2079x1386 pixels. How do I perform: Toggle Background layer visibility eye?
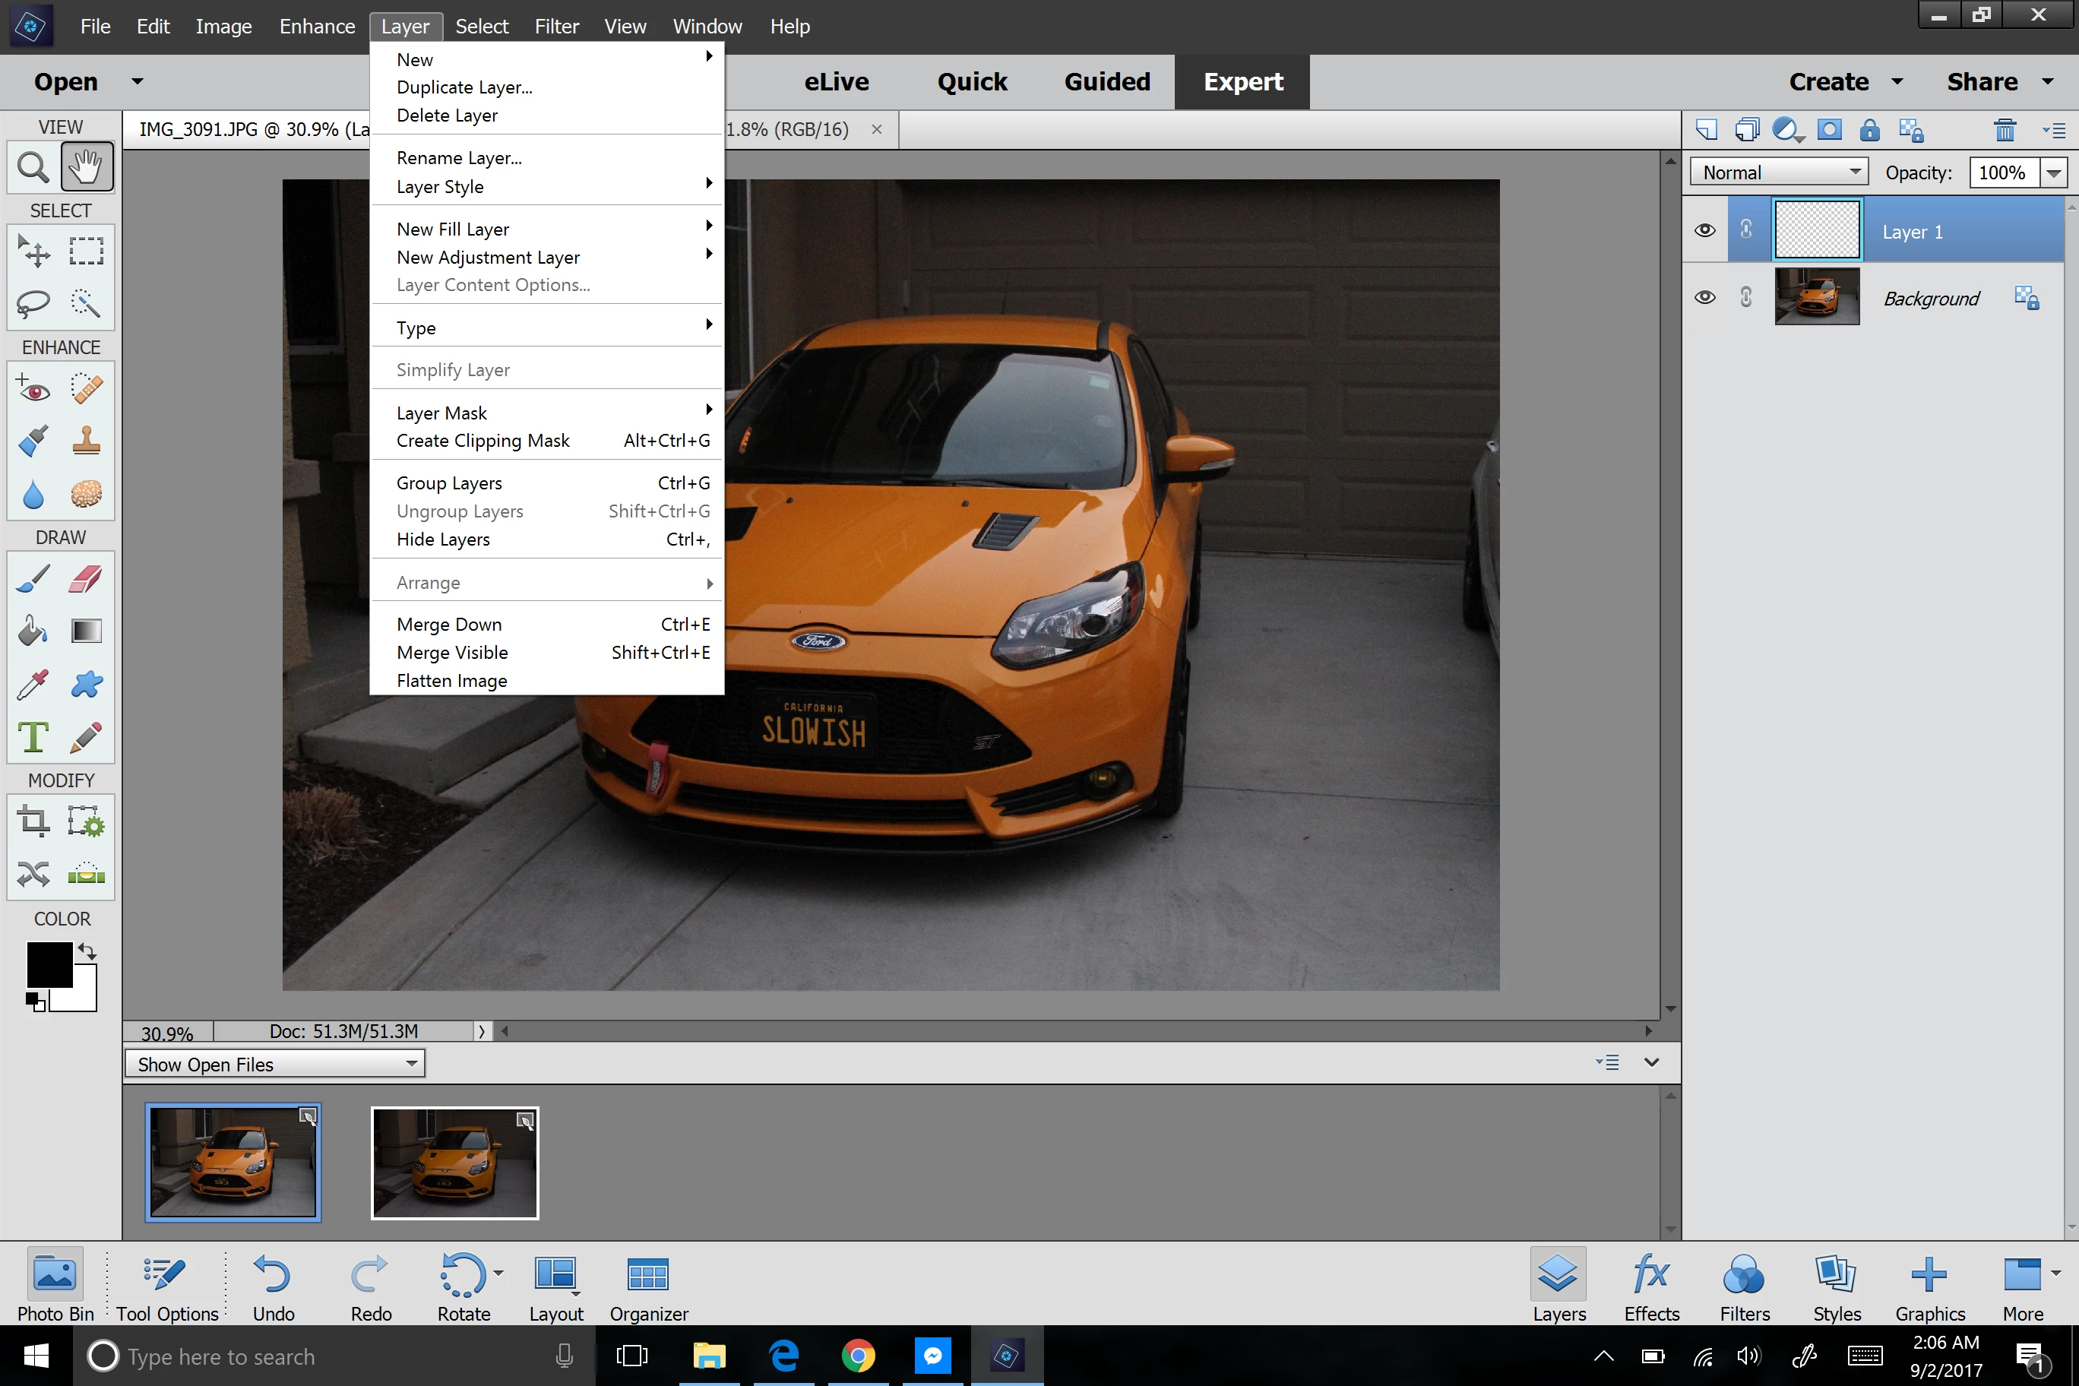pos(1704,298)
